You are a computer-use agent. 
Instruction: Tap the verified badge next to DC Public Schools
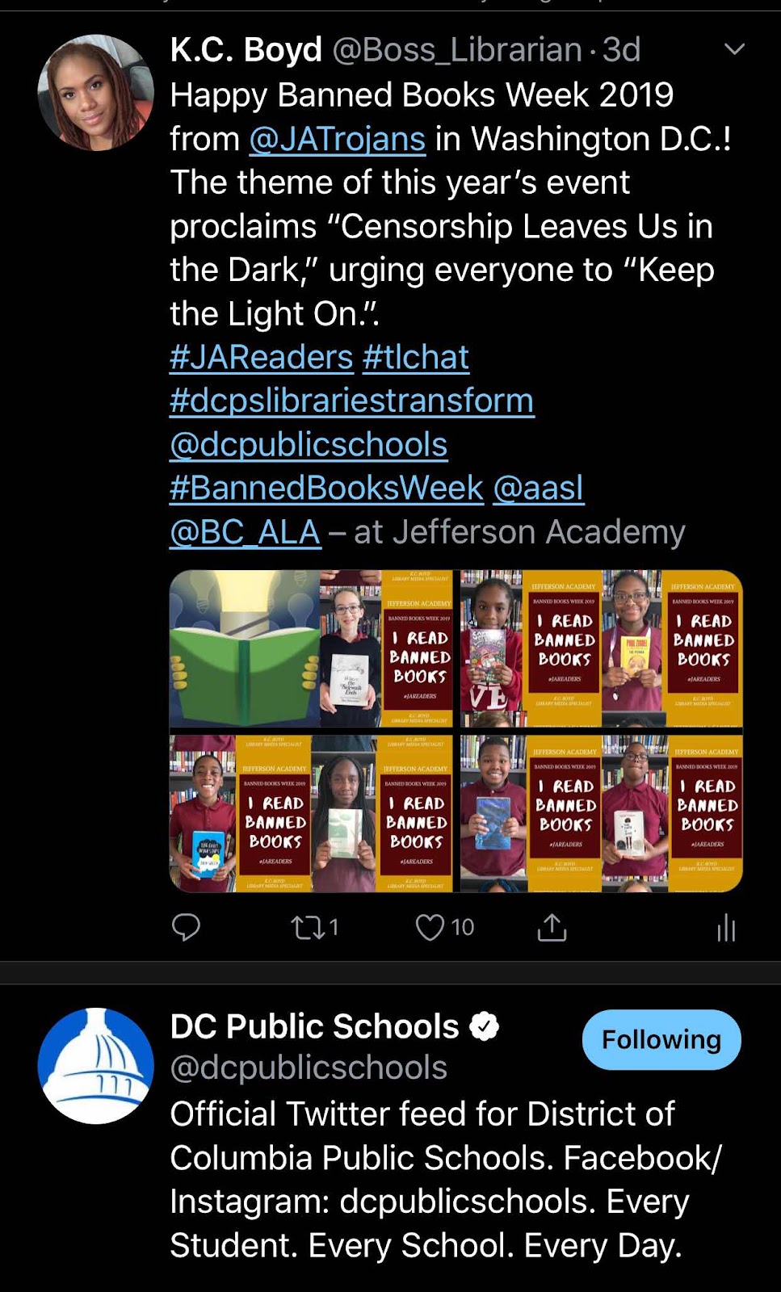pos(485,1027)
